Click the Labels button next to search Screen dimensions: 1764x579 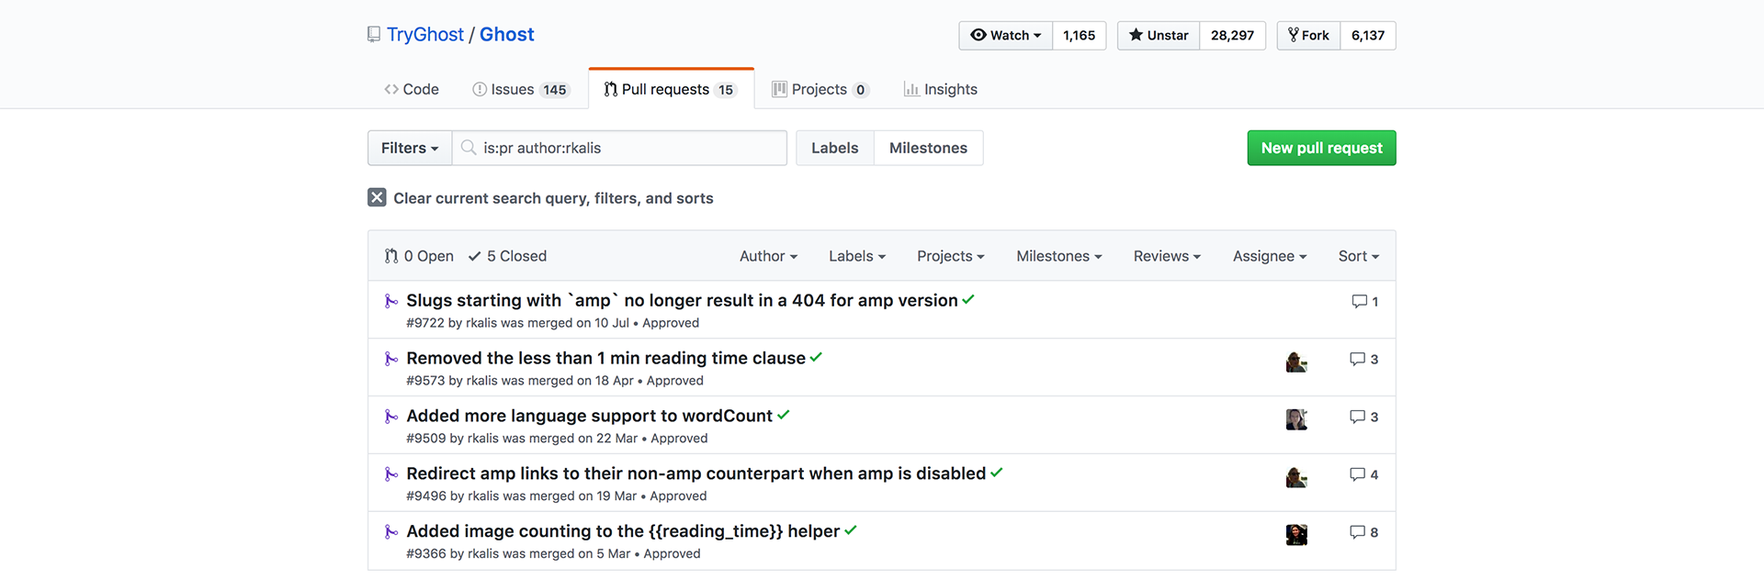pyautogui.click(x=834, y=148)
